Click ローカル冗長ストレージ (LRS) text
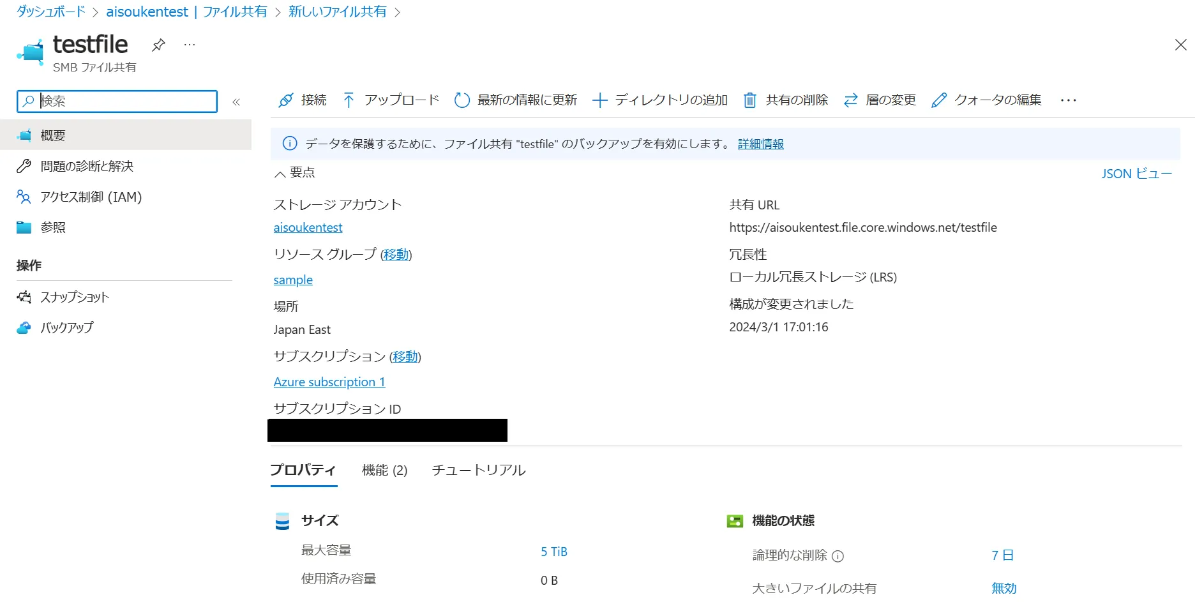1195x602 pixels. point(813,277)
